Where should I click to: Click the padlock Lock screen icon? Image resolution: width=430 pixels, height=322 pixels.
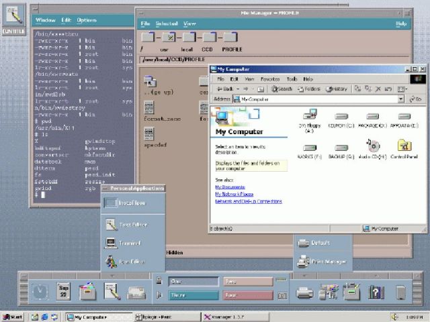[159, 280]
